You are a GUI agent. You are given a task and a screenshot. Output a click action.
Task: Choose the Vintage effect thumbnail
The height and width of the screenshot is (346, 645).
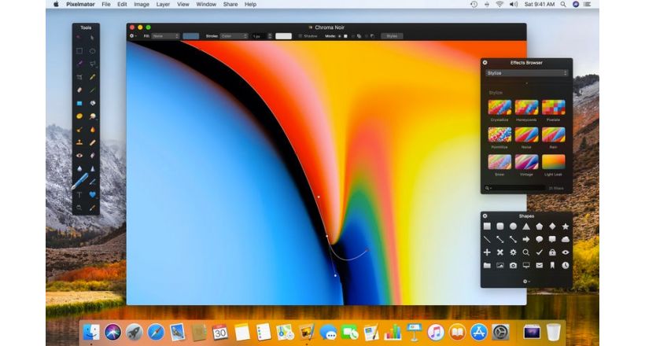coord(526,162)
